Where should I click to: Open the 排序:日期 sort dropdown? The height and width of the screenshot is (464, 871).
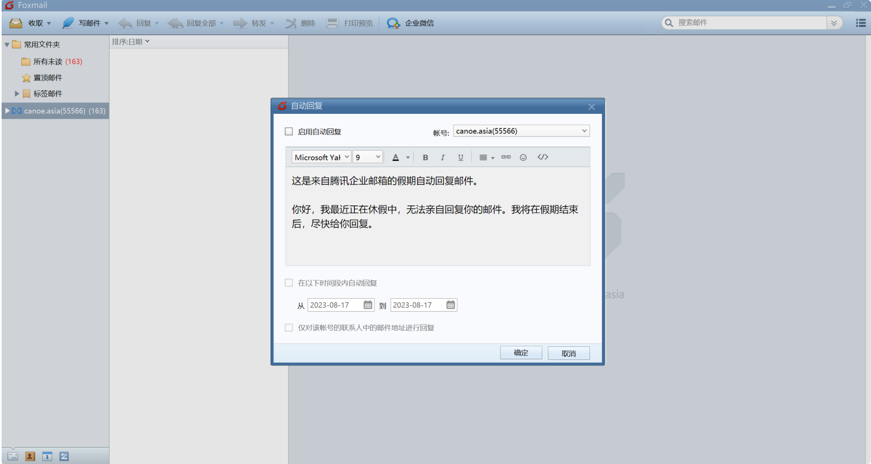[131, 42]
